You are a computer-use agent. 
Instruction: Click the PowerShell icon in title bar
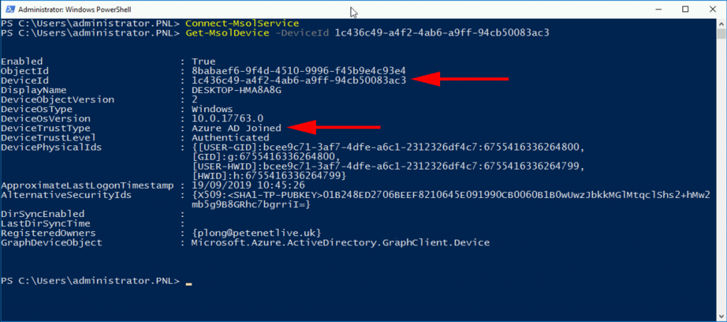pos(9,10)
